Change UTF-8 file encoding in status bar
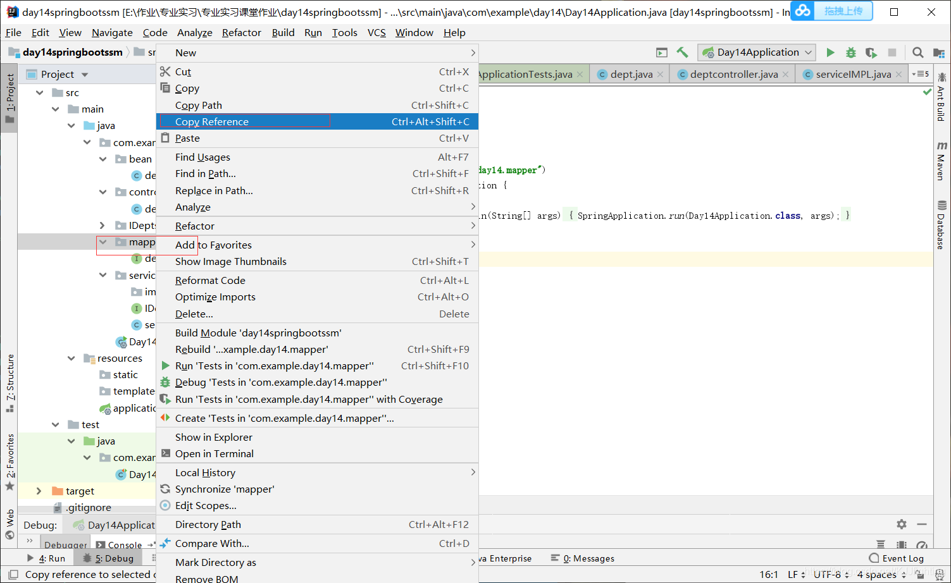Screen dimensions: 951x583 tap(831, 575)
